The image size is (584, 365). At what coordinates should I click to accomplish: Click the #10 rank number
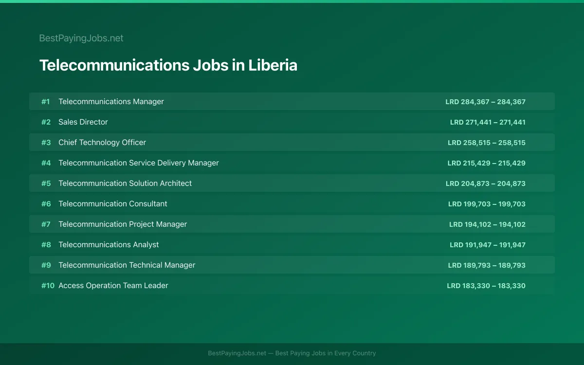point(48,286)
